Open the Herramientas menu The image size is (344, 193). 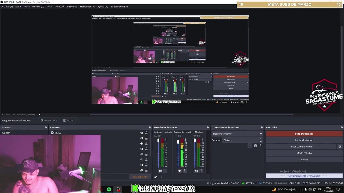(x=87, y=6)
